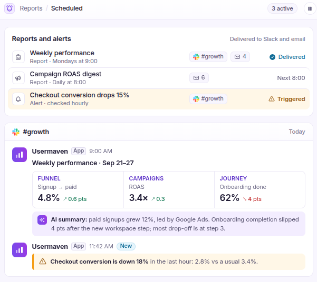Viewport: 317px width, 282px height.
Task: Click the alarm bell icon beside Reports
Action: (x=9, y=8)
